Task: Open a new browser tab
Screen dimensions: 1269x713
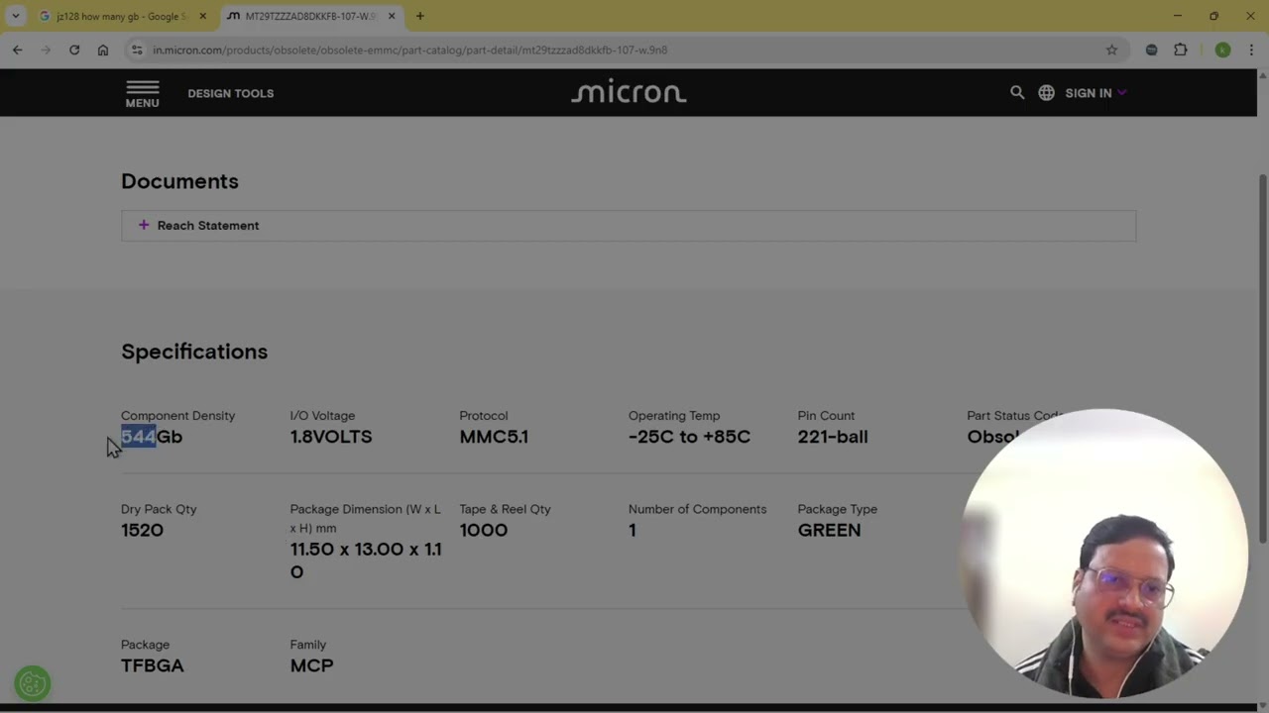Action: (x=419, y=16)
